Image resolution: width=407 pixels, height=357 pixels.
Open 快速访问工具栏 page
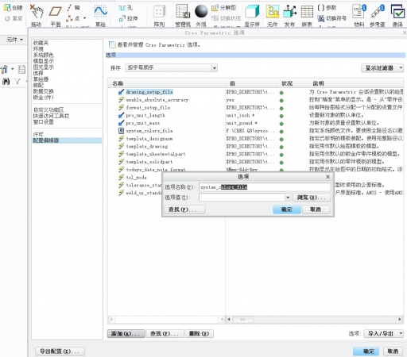click(x=51, y=116)
